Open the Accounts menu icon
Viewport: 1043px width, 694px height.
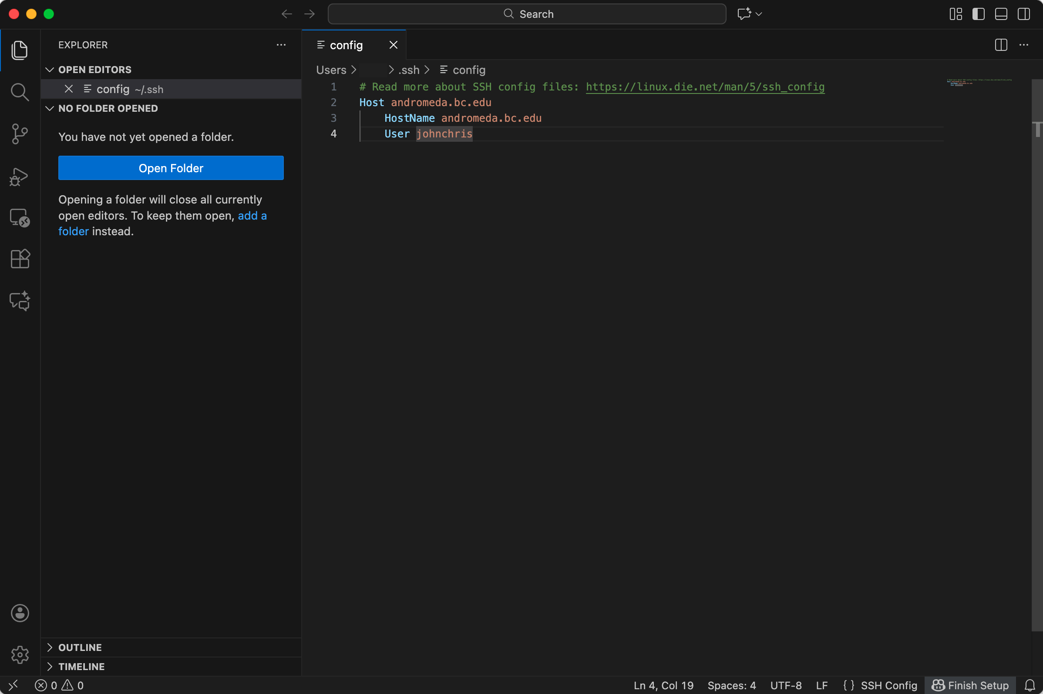(x=20, y=613)
